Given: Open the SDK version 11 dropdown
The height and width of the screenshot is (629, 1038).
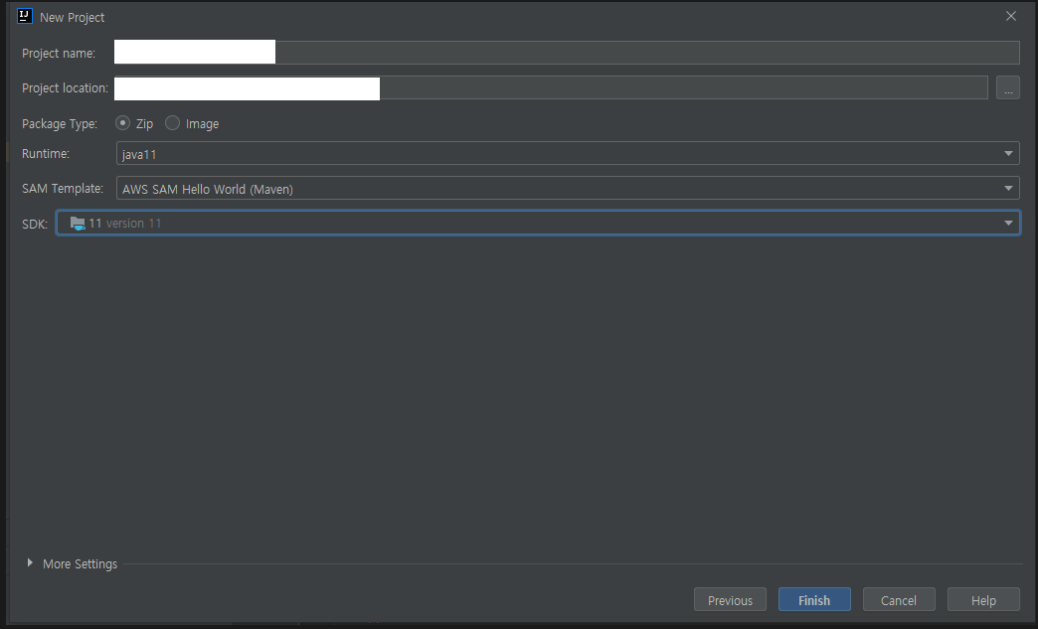Looking at the screenshot, I should point(538,223).
